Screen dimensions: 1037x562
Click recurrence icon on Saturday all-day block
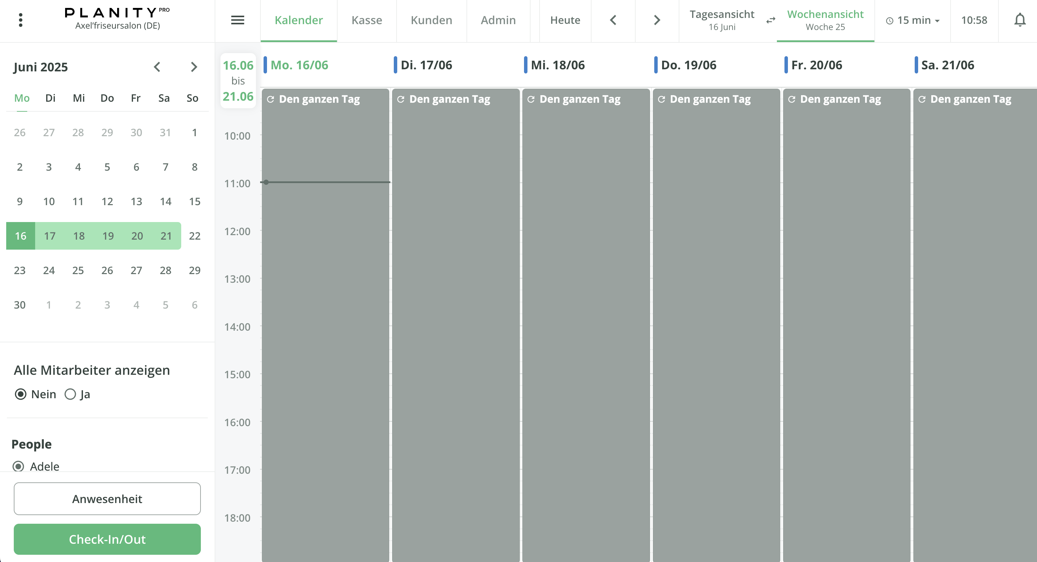(x=922, y=99)
